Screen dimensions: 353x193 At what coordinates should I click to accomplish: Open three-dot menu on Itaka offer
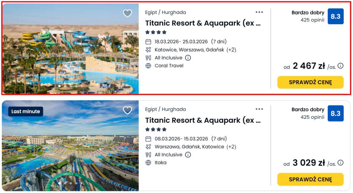coord(259,109)
